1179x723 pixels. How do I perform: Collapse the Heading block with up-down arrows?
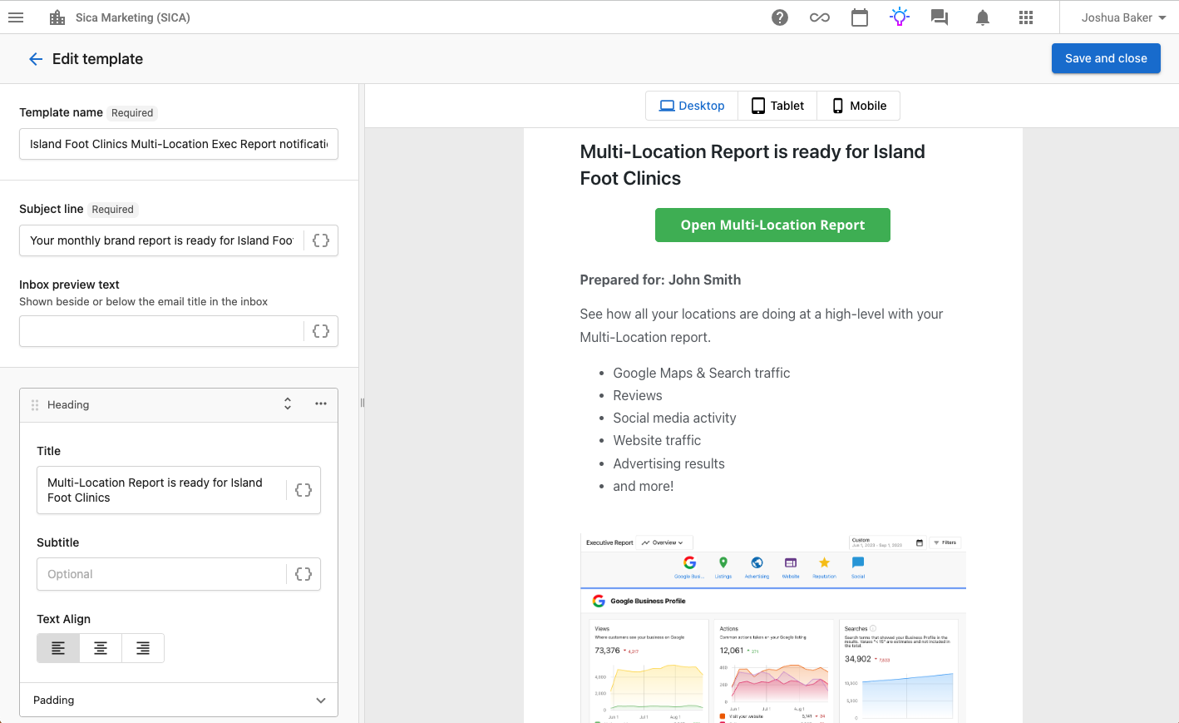(x=288, y=404)
